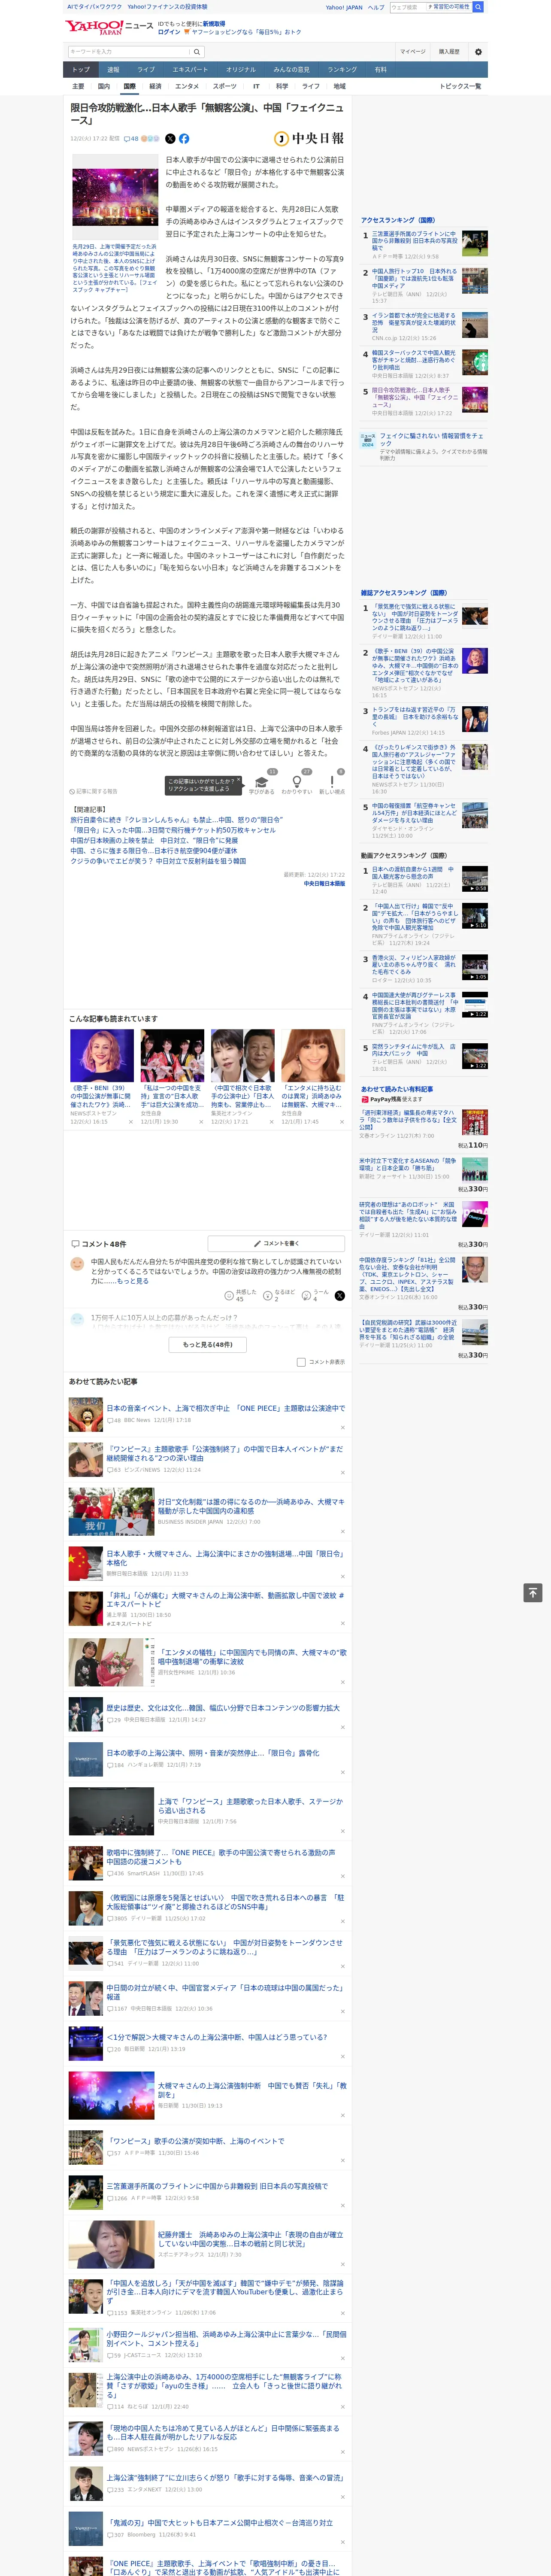Screen dimensions: 551x2576
Task: Select the ライブ tab in main navigation
Action: [146, 70]
